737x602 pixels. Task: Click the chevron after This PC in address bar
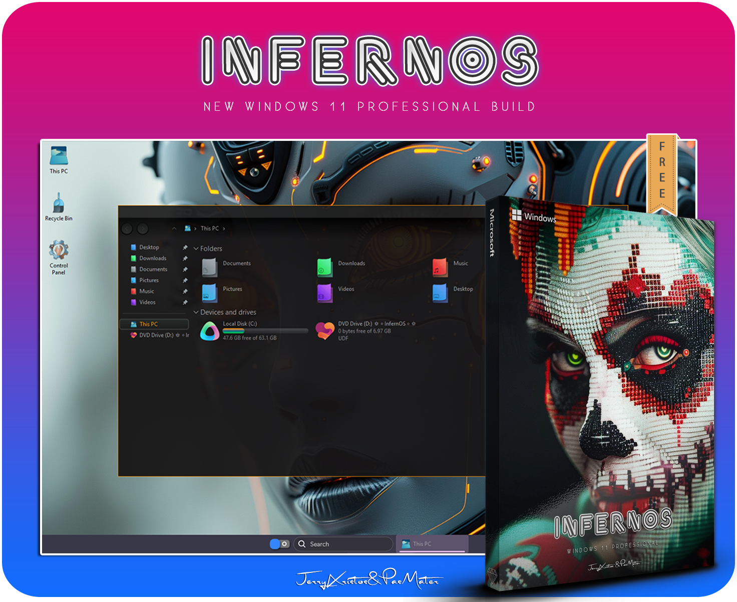pyautogui.click(x=224, y=229)
